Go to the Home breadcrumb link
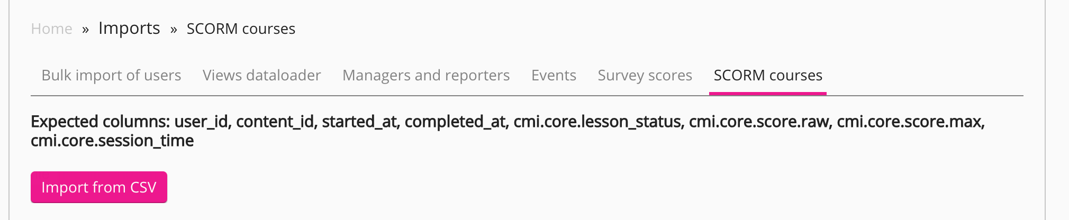This screenshot has height=220, width=1069. click(x=51, y=29)
